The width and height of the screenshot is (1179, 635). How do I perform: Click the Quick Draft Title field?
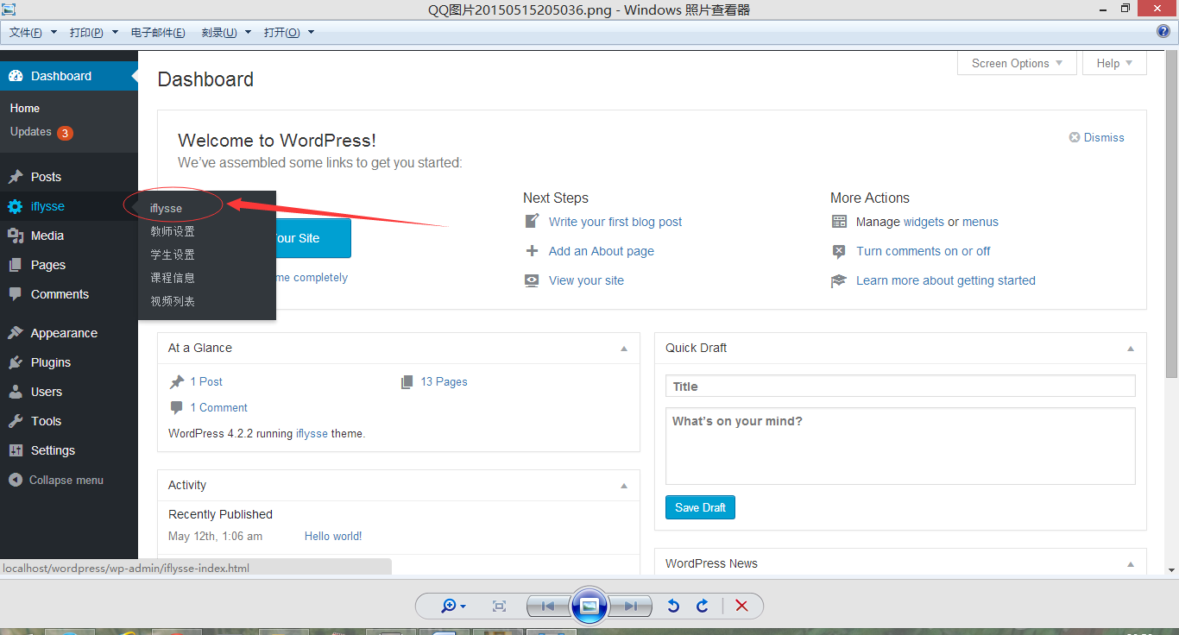tap(900, 387)
